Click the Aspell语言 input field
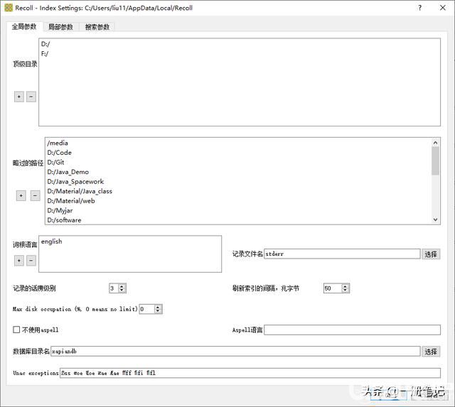Image resolution: width=455 pixels, height=407 pixels. coord(353,330)
